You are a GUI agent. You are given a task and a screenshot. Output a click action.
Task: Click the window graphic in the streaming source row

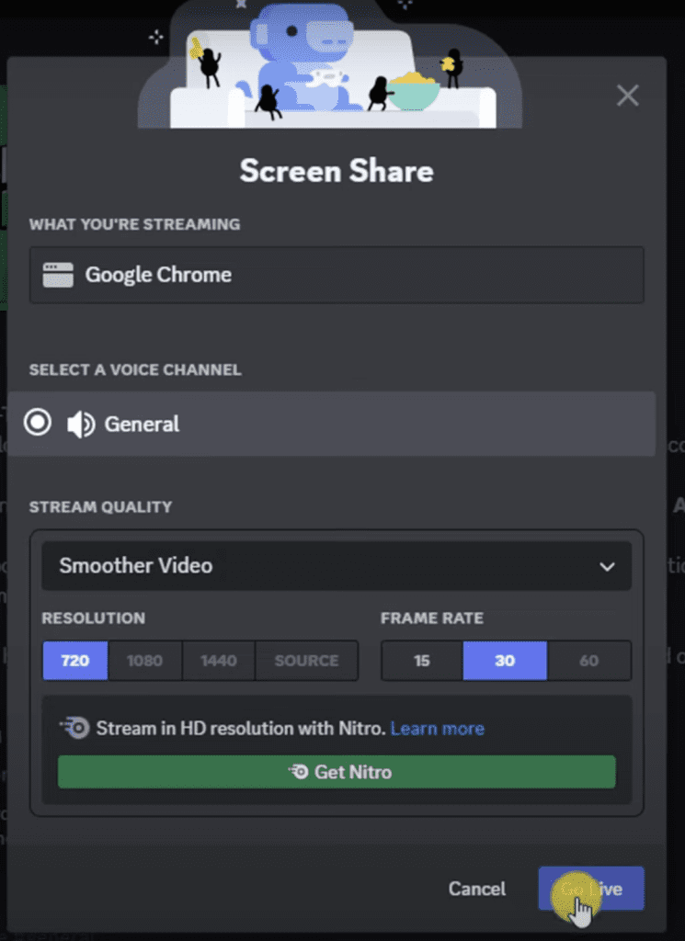[58, 274]
